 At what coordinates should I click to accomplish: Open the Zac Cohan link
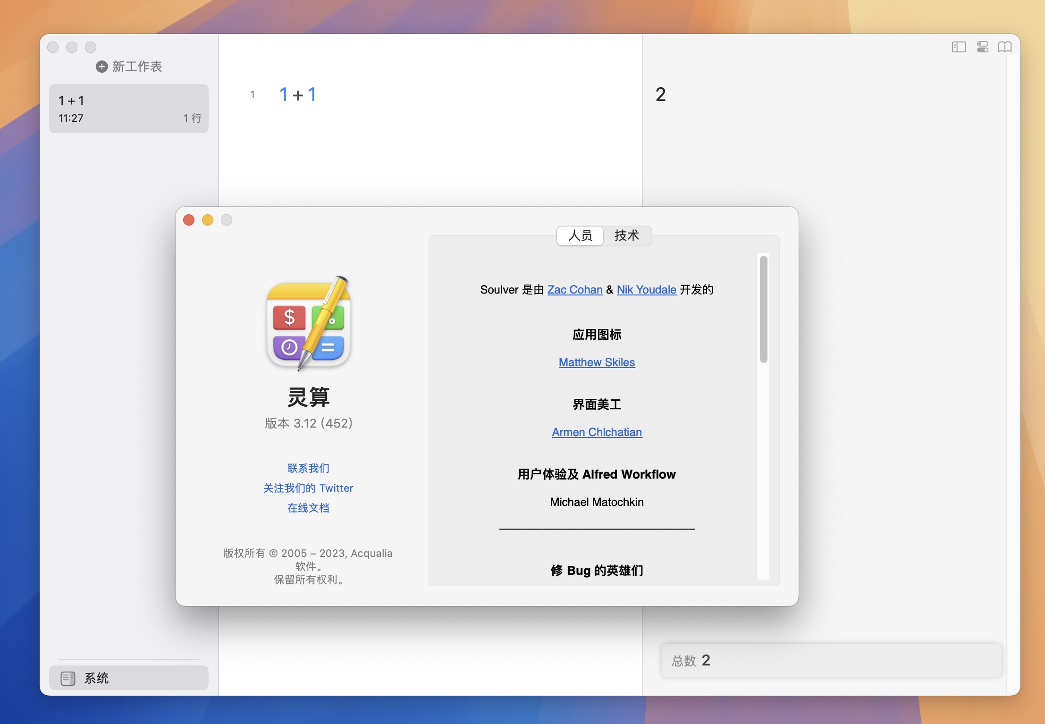(575, 290)
